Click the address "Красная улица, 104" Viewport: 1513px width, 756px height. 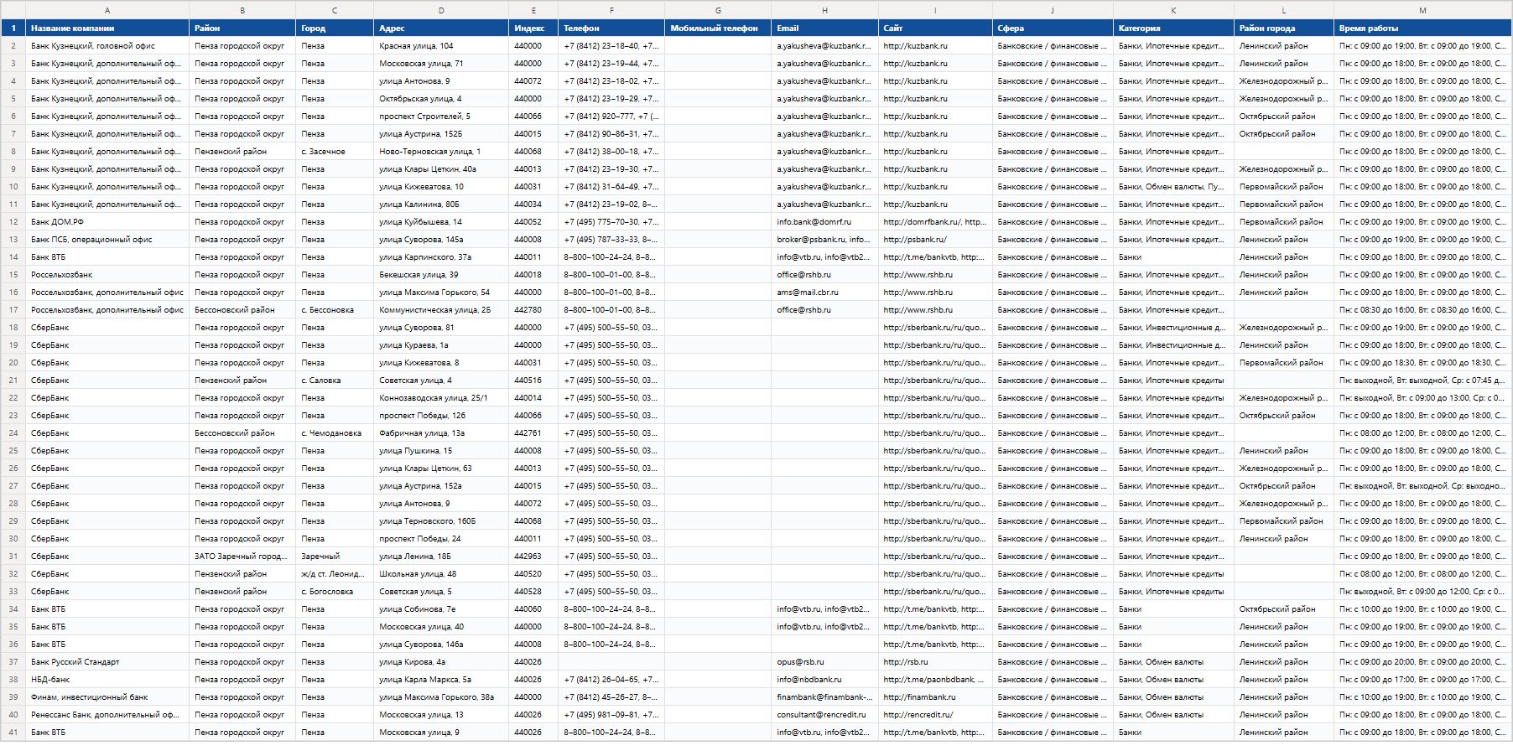(x=441, y=46)
